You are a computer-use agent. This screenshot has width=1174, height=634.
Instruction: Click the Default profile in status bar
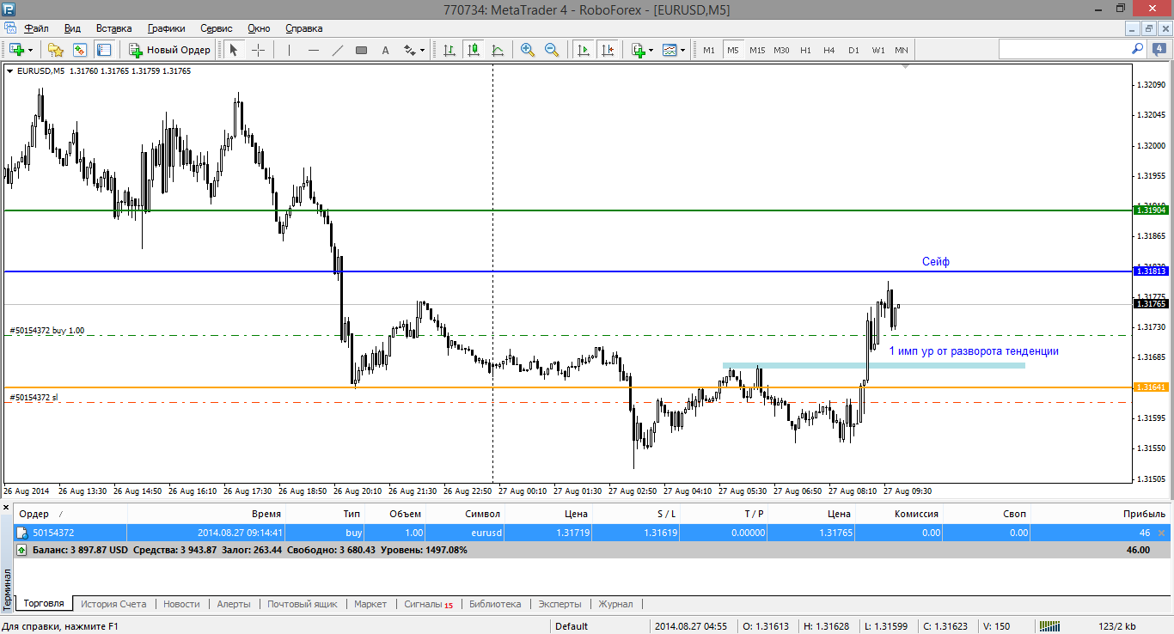point(572,626)
